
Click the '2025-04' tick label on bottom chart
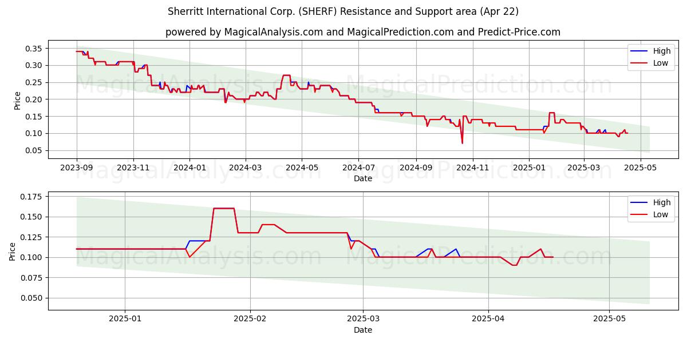point(489,319)
